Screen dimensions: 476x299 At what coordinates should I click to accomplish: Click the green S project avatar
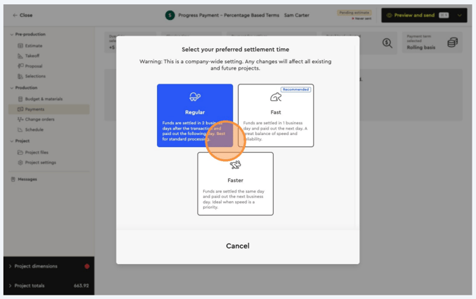click(170, 15)
